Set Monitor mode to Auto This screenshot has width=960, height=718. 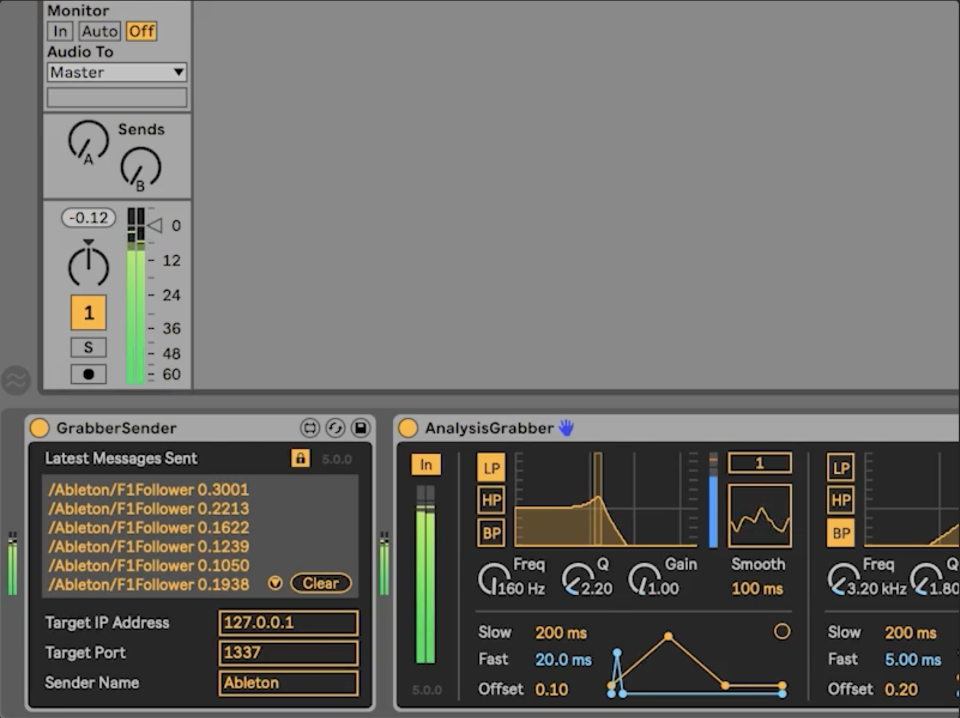[x=100, y=31]
